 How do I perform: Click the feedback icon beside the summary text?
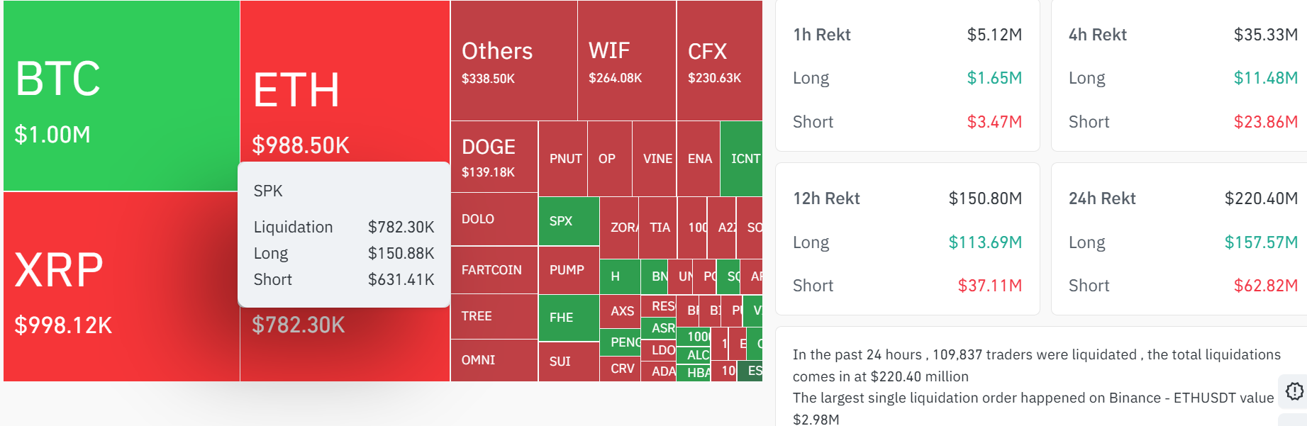click(x=1294, y=391)
